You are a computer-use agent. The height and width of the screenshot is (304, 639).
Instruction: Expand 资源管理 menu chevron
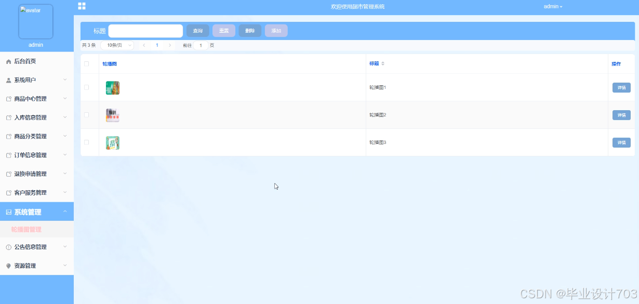click(65, 265)
